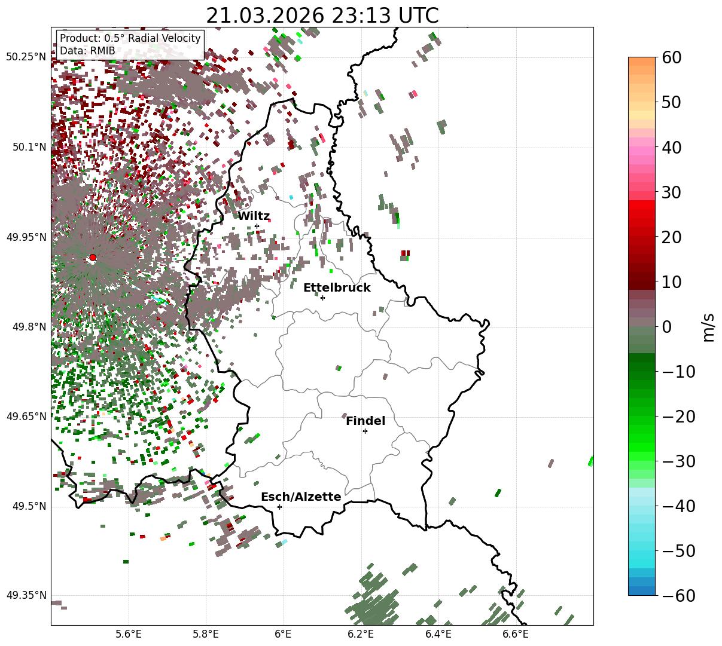The height and width of the screenshot is (646, 722).
Task: Click the Esch/Alzette station cross marker
Action: [x=279, y=507]
